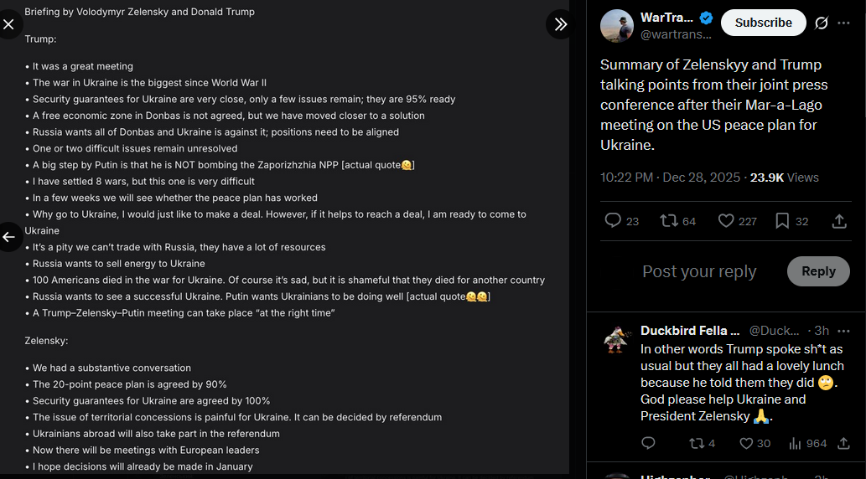866x479 pixels.
Task: Close the image viewer with X
Action: click(8, 24)
